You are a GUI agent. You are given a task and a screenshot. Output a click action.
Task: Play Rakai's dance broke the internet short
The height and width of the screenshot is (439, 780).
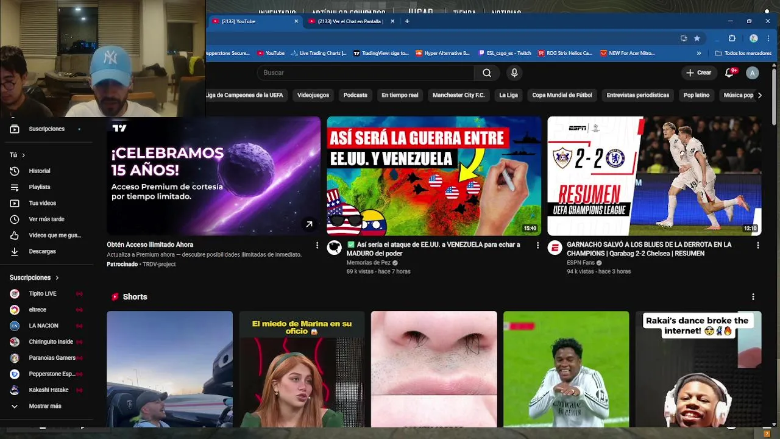point(698,369)
